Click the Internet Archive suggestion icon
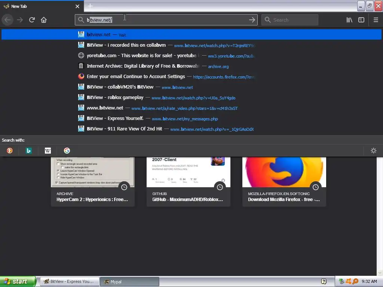Image resolution: width=383 pixels, height=287 pixels. pyautogui.click(x=81, y=66)
